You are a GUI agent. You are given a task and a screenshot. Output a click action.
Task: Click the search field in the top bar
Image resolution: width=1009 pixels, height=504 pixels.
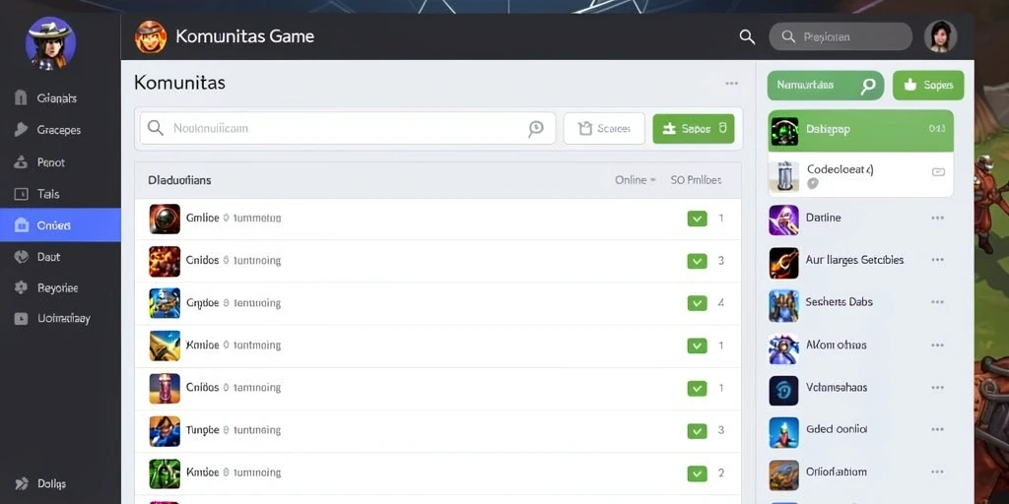pos(841,36)
